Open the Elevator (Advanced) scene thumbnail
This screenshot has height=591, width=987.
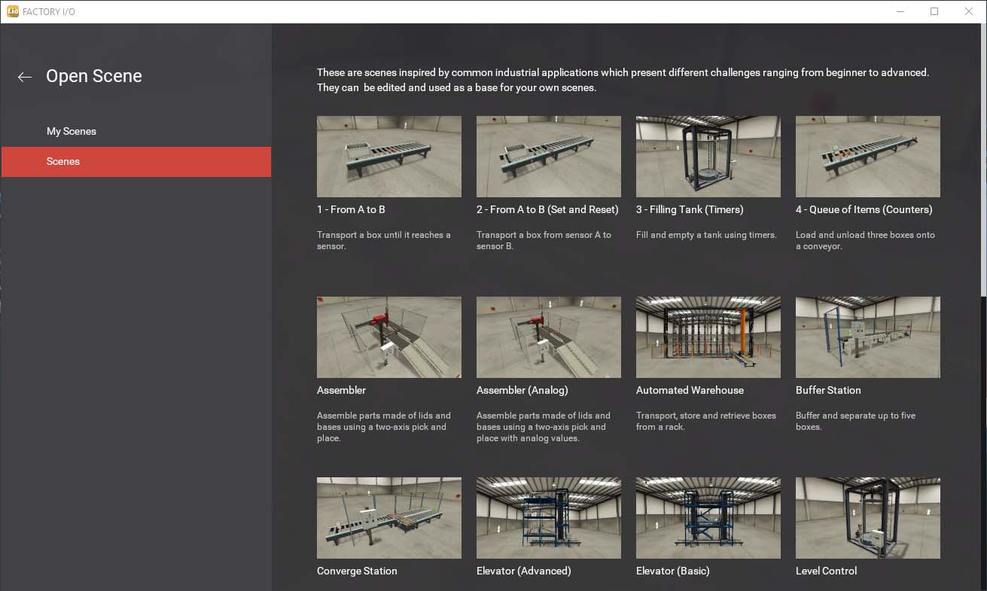(549, 518)
